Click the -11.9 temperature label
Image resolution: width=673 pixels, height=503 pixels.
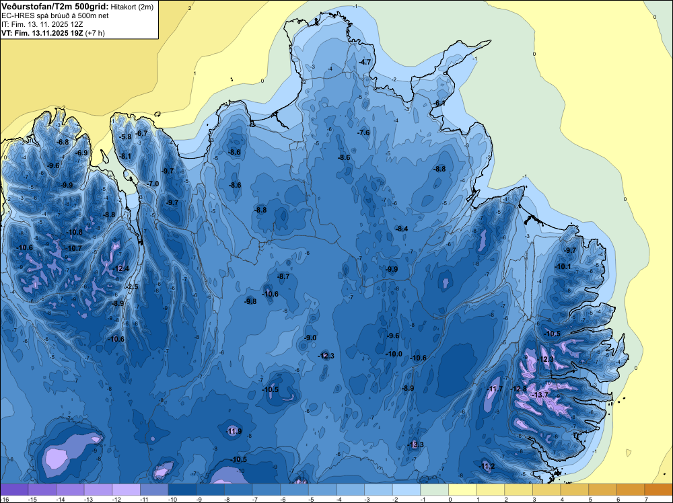point(234,432)
